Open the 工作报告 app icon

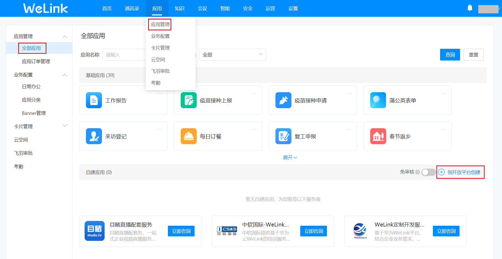[94, 100]
